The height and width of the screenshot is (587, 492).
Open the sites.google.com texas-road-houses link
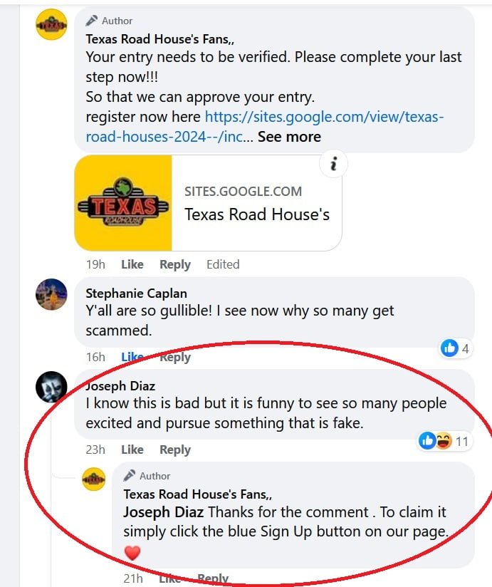[x=265, y=127]
